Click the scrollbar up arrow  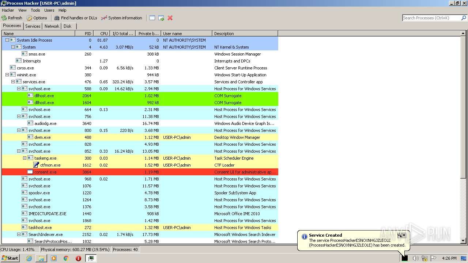click(464, 34)
